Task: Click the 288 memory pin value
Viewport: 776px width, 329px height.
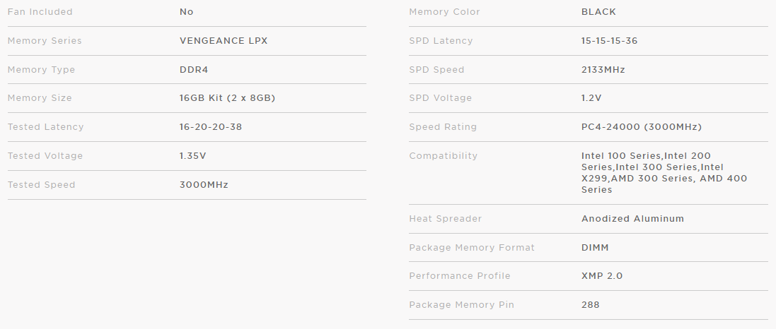Action: 590,305
